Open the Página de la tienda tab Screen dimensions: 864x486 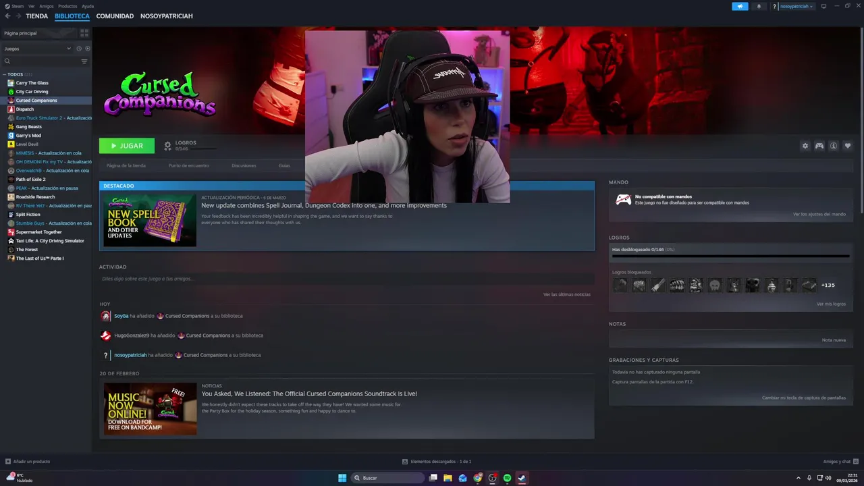tap(126, 165)
